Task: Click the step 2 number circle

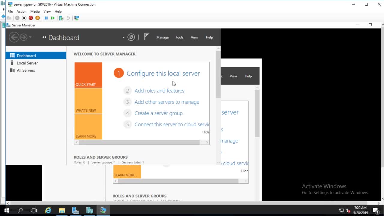Action: (127, 91)
